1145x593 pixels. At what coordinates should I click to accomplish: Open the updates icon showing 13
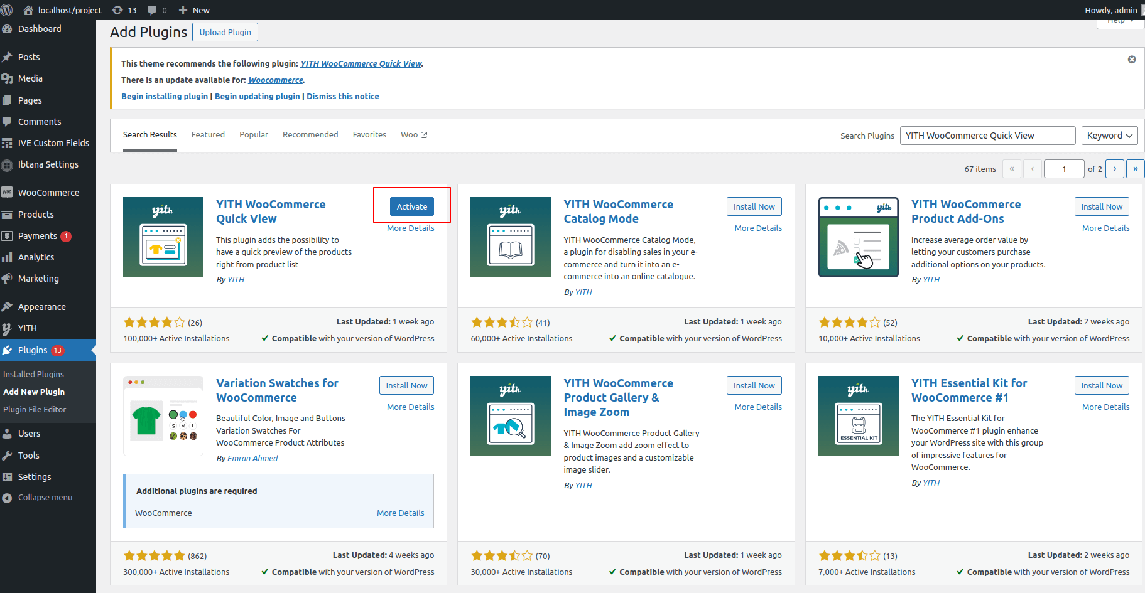coord(124,10)
